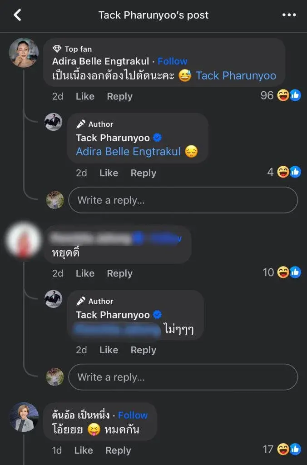The height and width of the screenshot is (465, 307).
Task: Open Adira Belle Engtrakul's profile picture
Action: pyautogui.click(x=24, y=53)
